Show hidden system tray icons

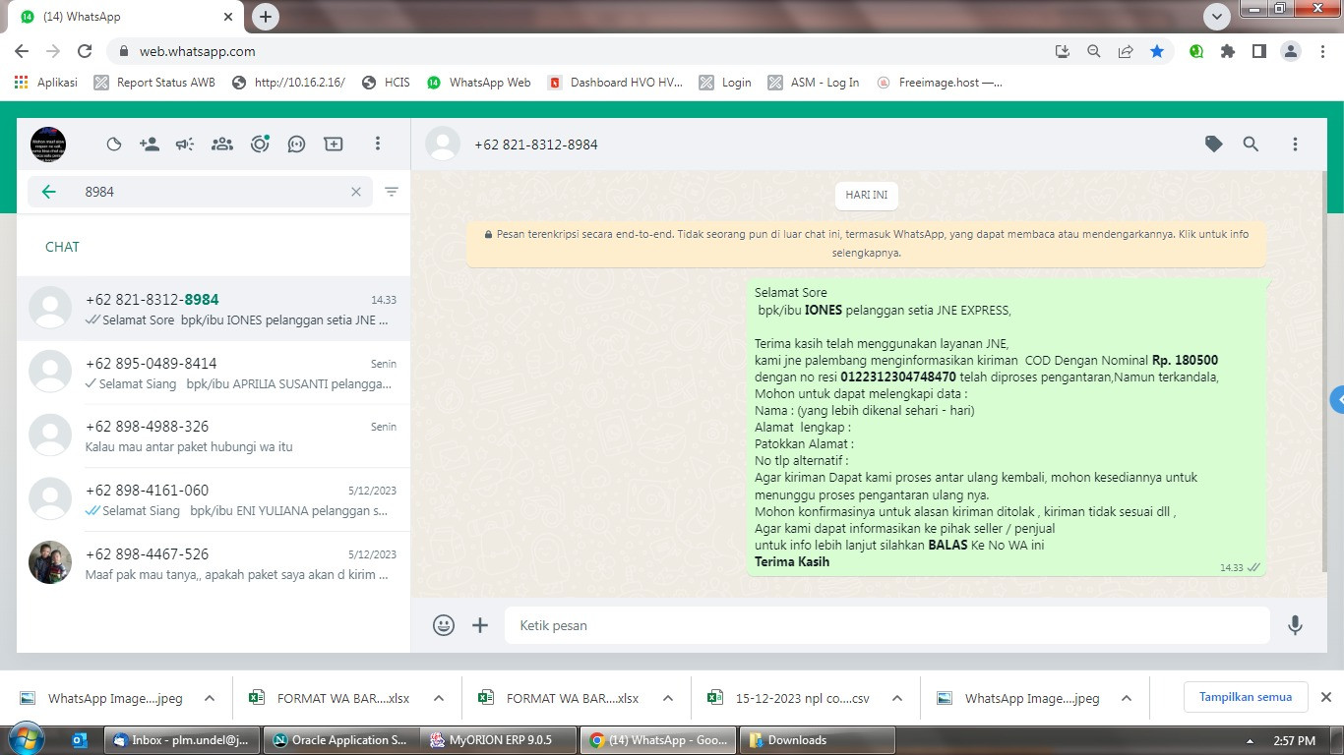coord(1250,740)
